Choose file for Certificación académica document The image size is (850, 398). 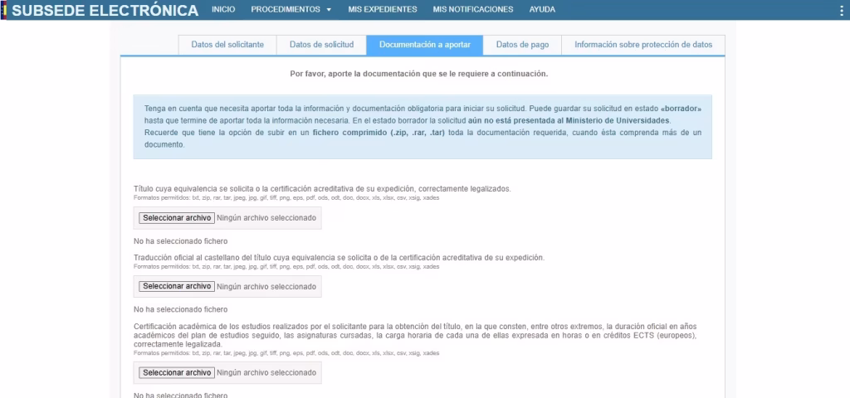click(x=177, y=372)
